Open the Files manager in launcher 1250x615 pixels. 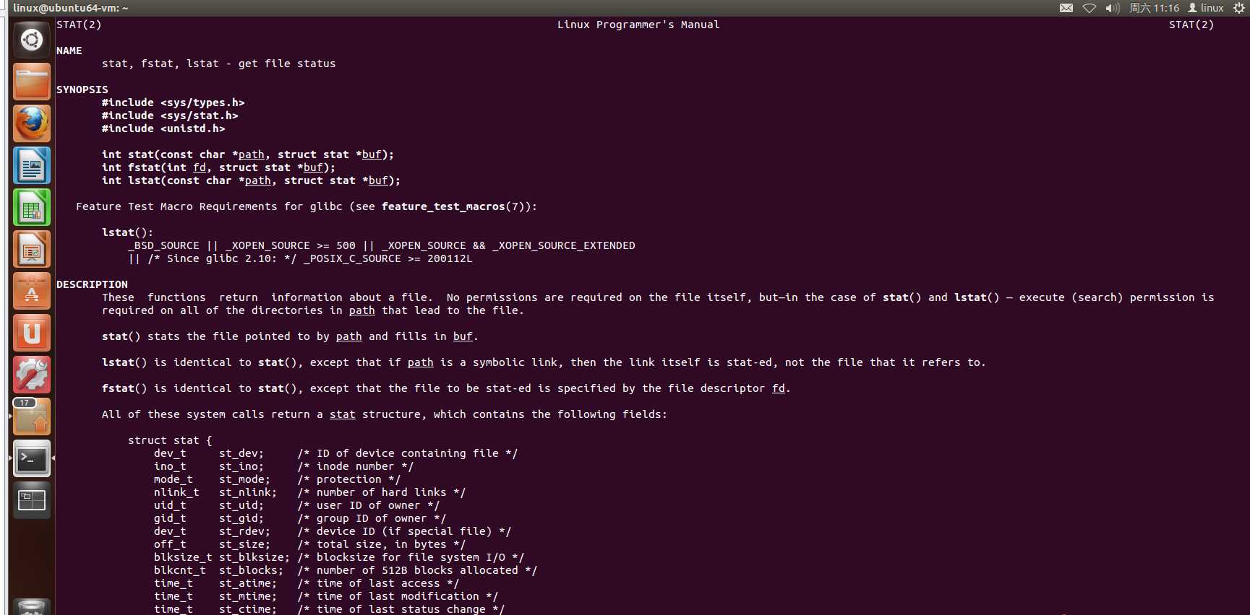[32, 82]
